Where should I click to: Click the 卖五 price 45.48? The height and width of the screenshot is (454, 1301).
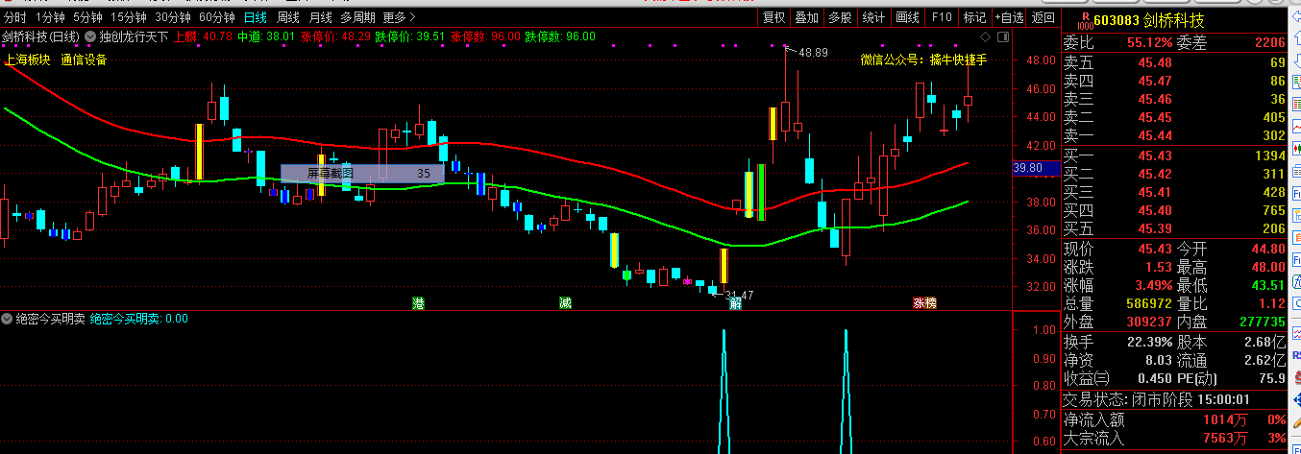point(1155,62)
